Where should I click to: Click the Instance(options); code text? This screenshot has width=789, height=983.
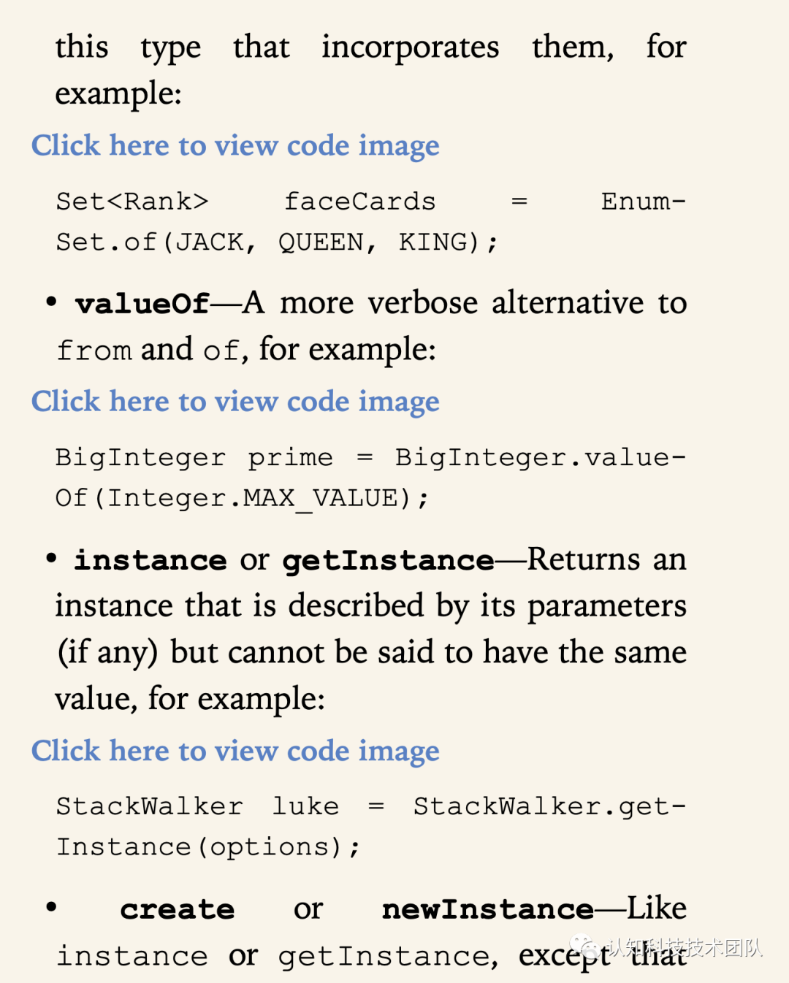click(208, 848)
